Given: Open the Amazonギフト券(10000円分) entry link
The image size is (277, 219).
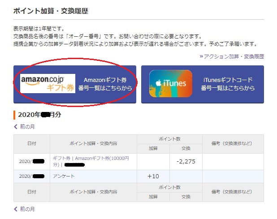Looking at the screenshot, I should click(x=91, y=162).
